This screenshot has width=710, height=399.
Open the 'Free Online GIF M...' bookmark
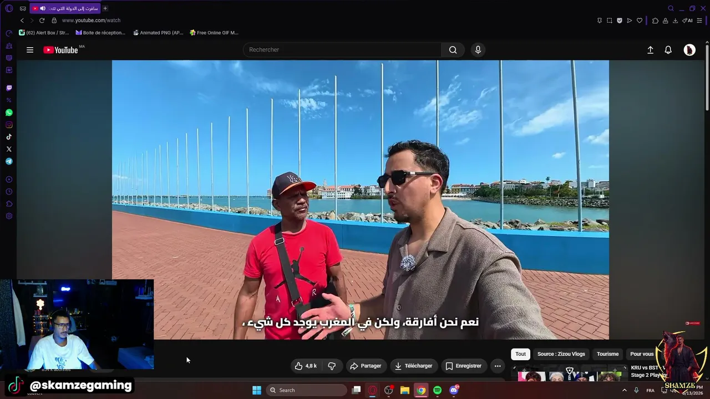[214, 33]
